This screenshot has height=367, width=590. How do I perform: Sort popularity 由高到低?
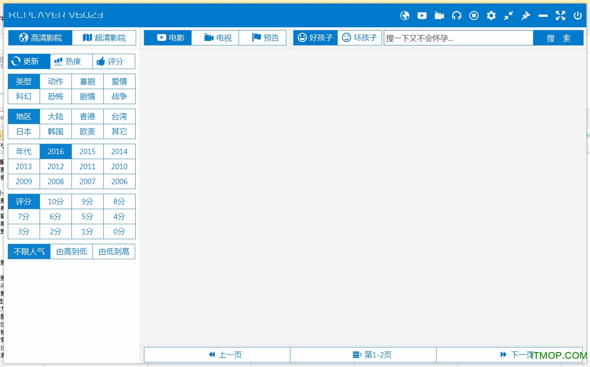[71, 251]
